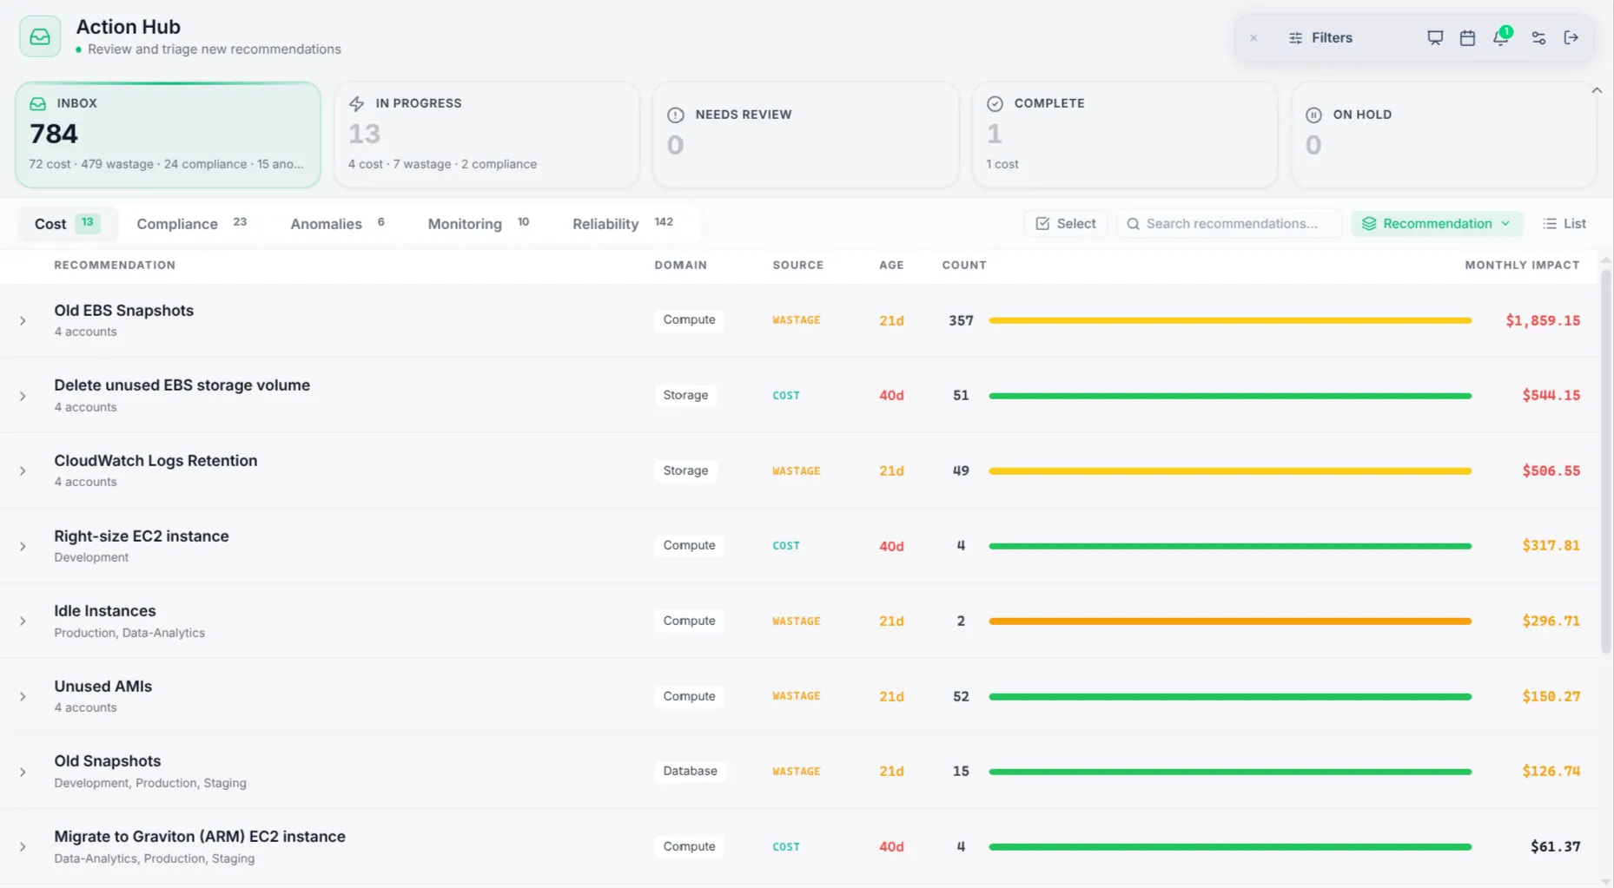This screenshot has height=888, width=1614.
Task: Click the monitor display icon in toolbar
Action: (x=1435, y=38)
